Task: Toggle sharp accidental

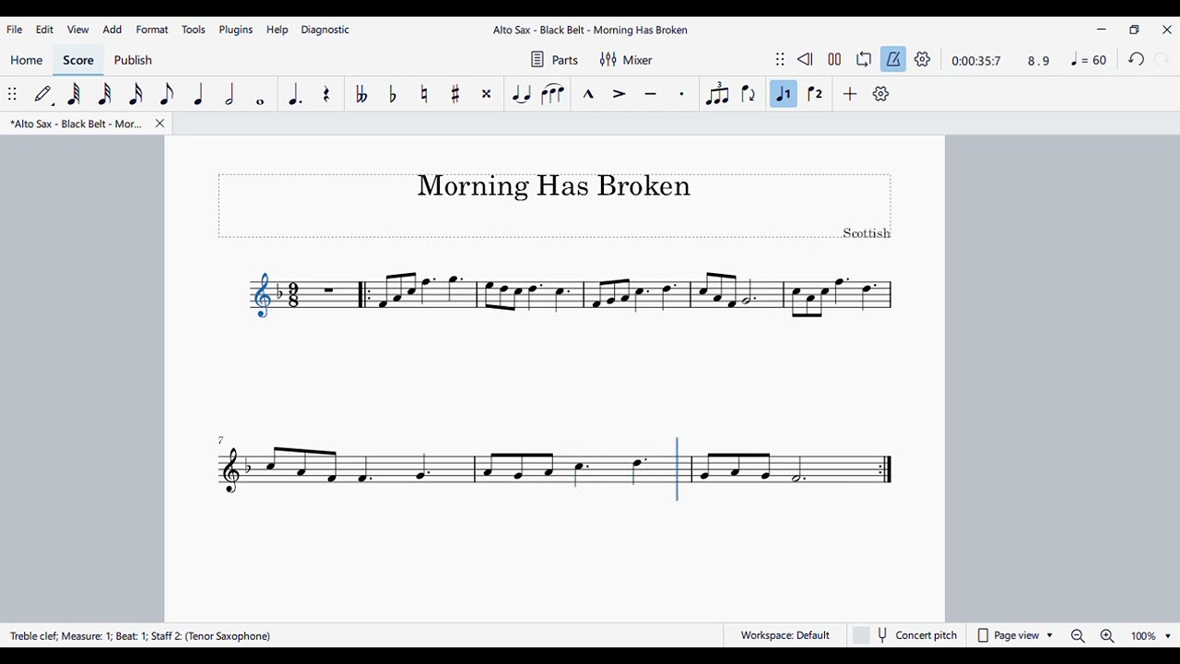Action: (455, 94)
